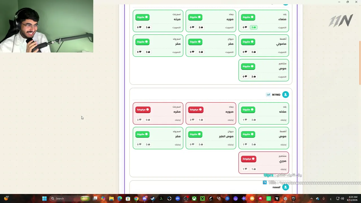Click the answer text صبوره
Screen dimensions: 361x203
coord(230,112)
